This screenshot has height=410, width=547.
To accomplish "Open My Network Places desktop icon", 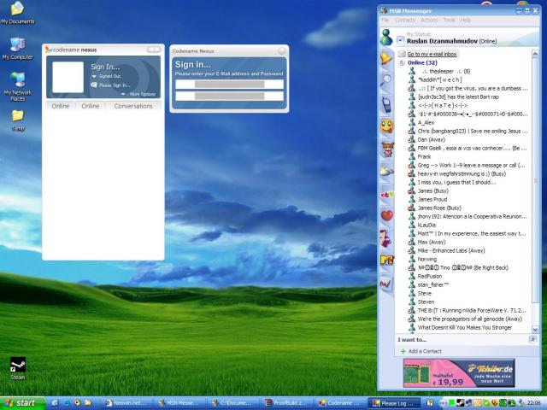I will [x=17, y=86].
